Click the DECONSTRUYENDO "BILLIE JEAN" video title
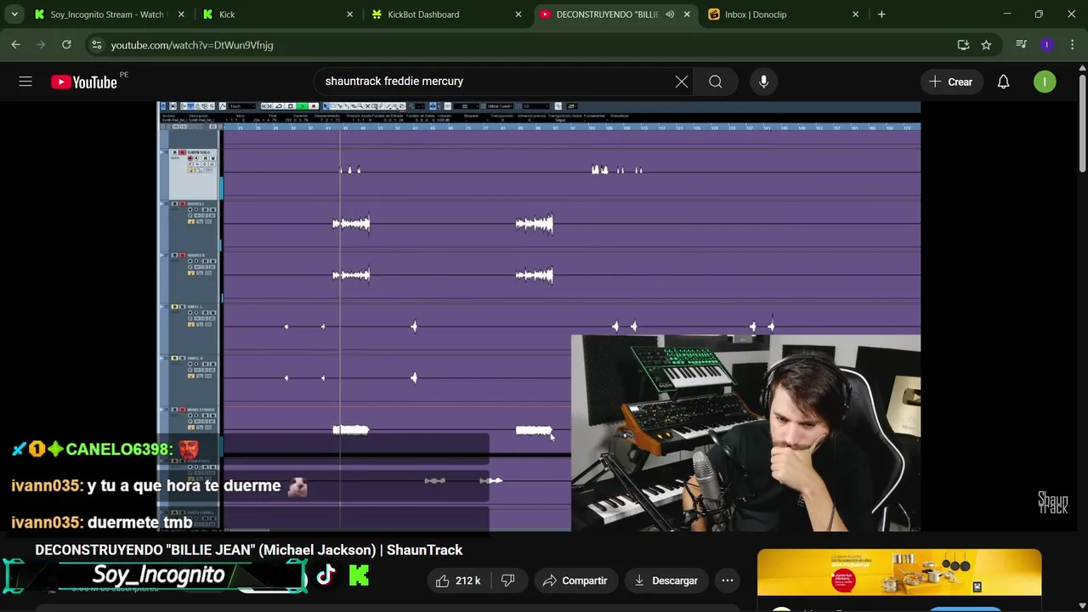Viewport: 1088px width, 612px height. (x=249, y=550)
